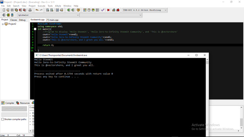Select the Project sidebar tab
Viewport: 244px width, 137px height.
[5, 20]
